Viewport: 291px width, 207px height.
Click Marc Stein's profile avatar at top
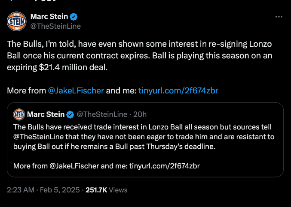click(17, 21)
